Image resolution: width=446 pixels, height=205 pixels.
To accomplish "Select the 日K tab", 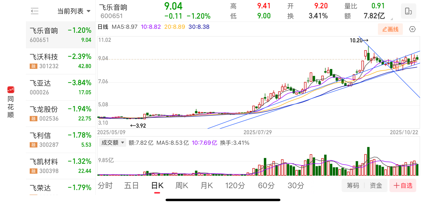I will coord(157,186).
